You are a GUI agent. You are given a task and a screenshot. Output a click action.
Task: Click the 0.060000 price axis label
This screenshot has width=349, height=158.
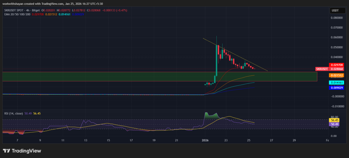point(337,37)
